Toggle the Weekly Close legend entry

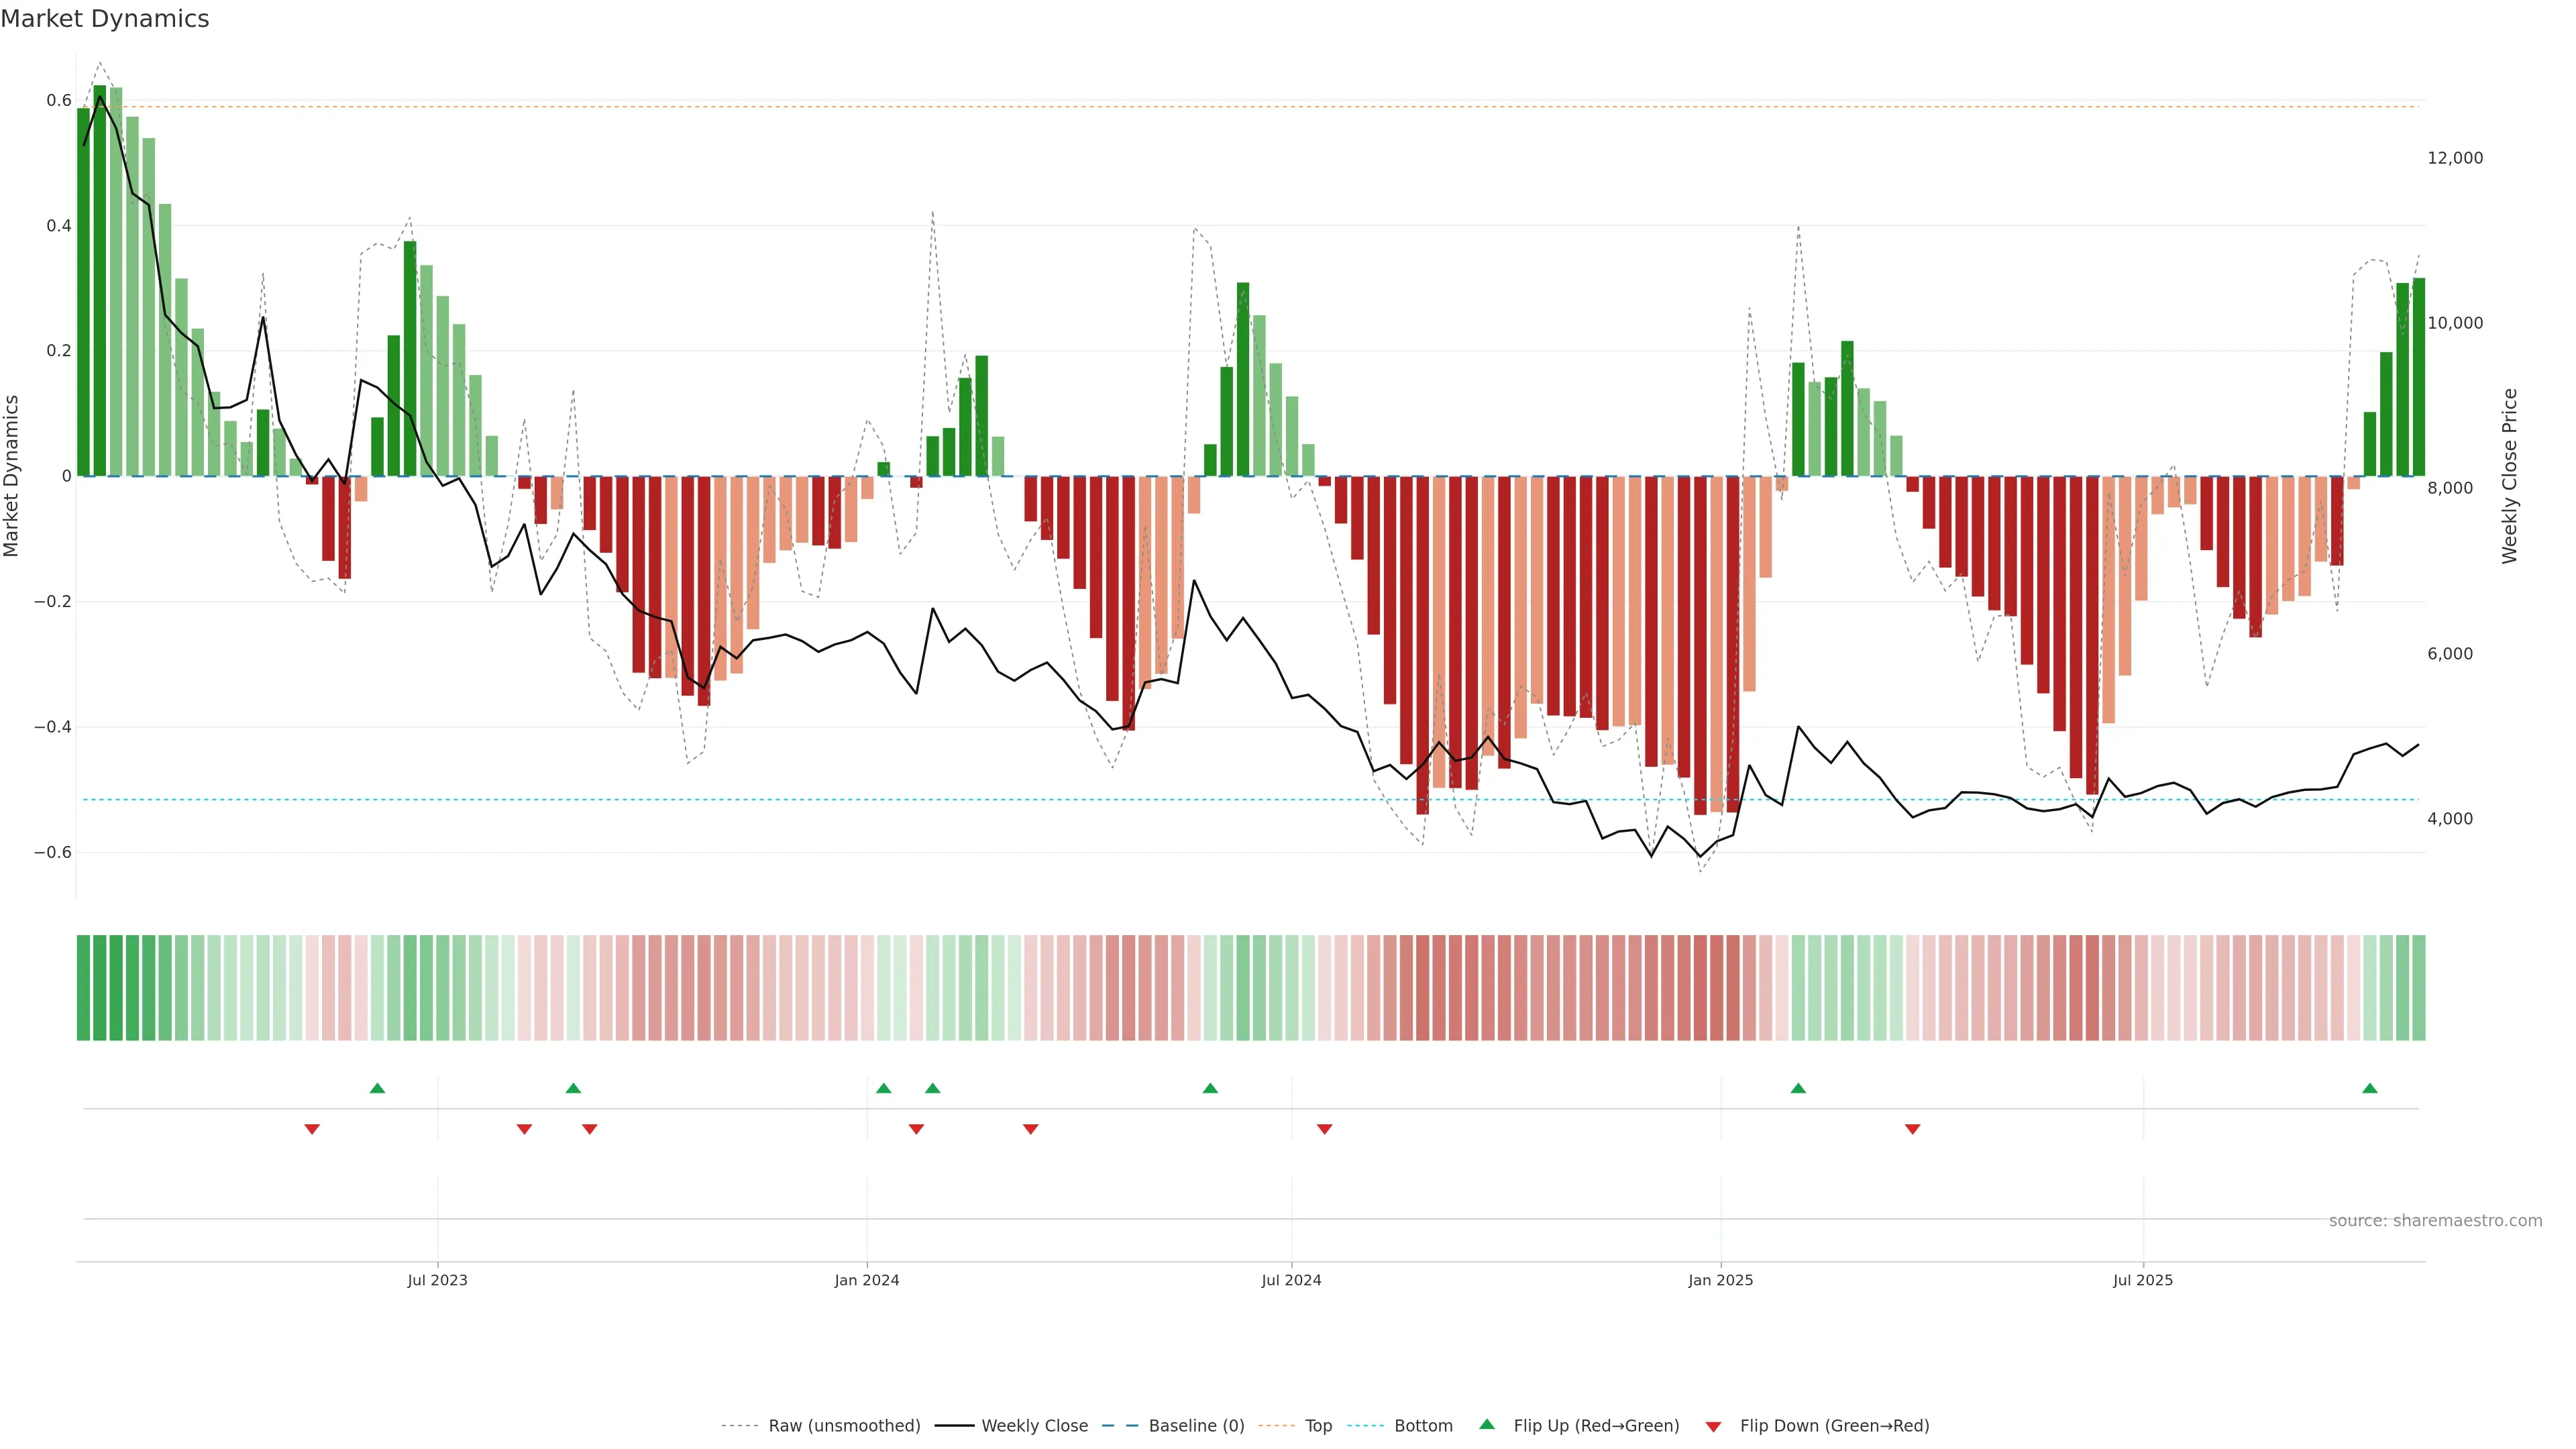[x=1034, y=1425]
